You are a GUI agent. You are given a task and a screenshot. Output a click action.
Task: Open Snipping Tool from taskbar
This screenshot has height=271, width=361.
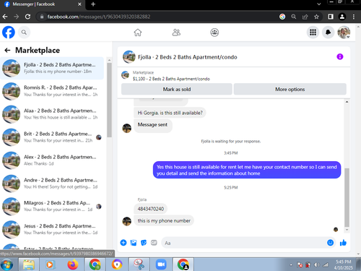pyautogui.click(x=139, y=264)
